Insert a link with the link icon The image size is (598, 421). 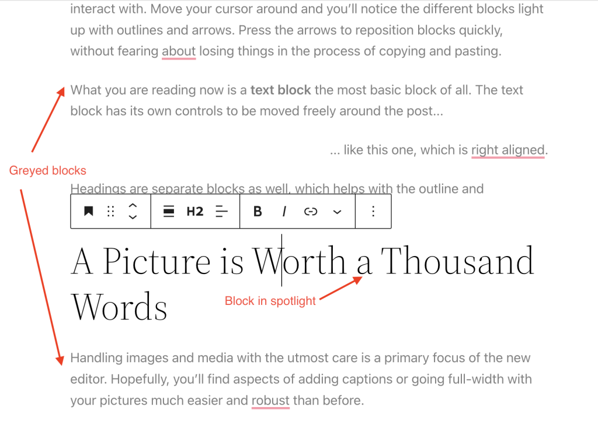[x=311, y=211]
